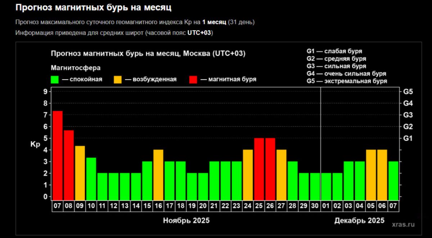The height and width of the screenshot is (238, 432).
Task: Click the red bar for November 08
Action: point(69,165)
